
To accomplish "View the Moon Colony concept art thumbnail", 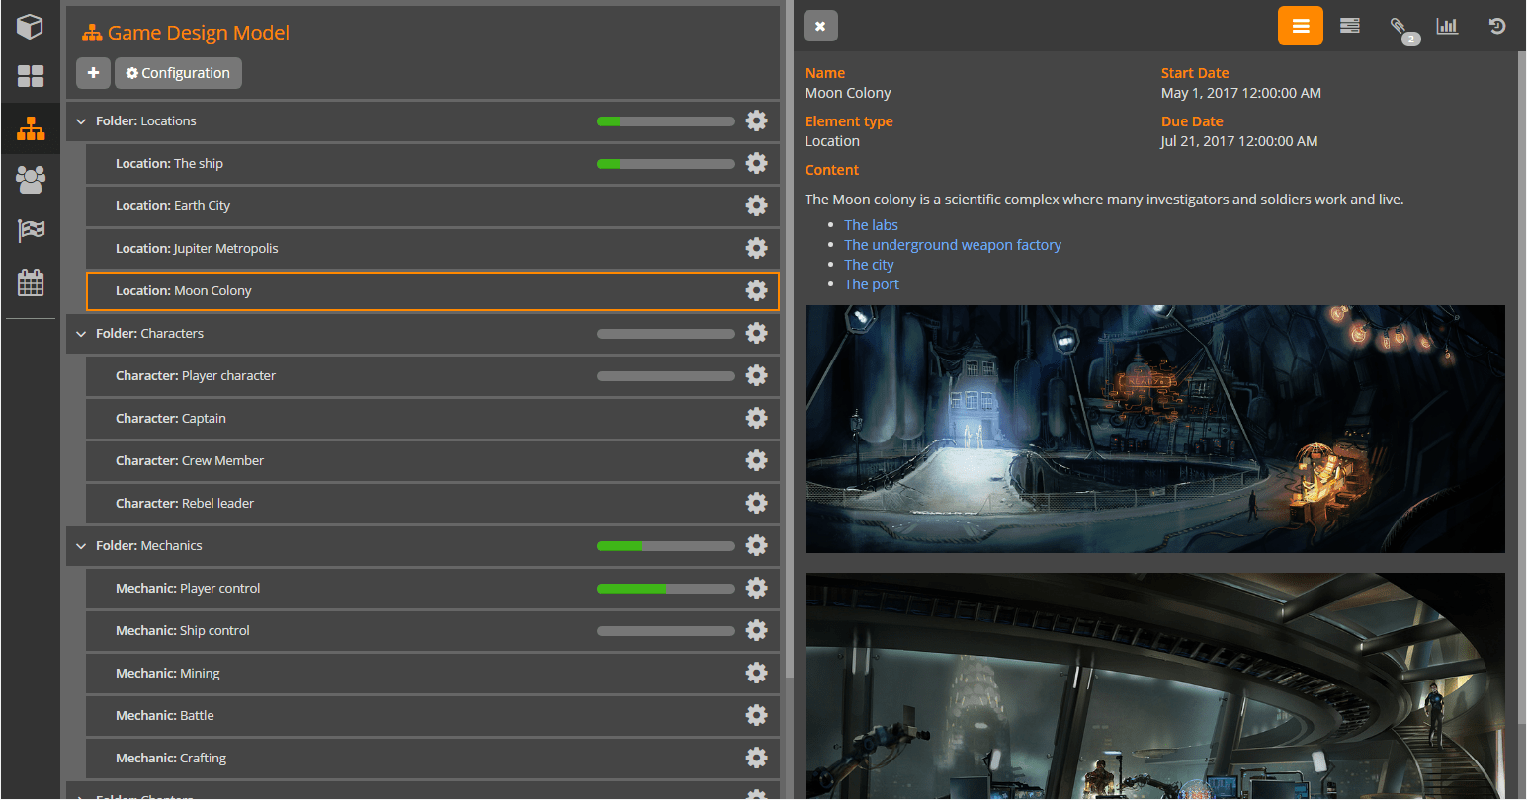I will [1154, 429].
